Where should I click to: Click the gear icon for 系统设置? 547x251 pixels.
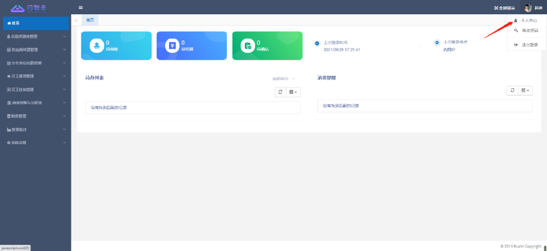9,142
